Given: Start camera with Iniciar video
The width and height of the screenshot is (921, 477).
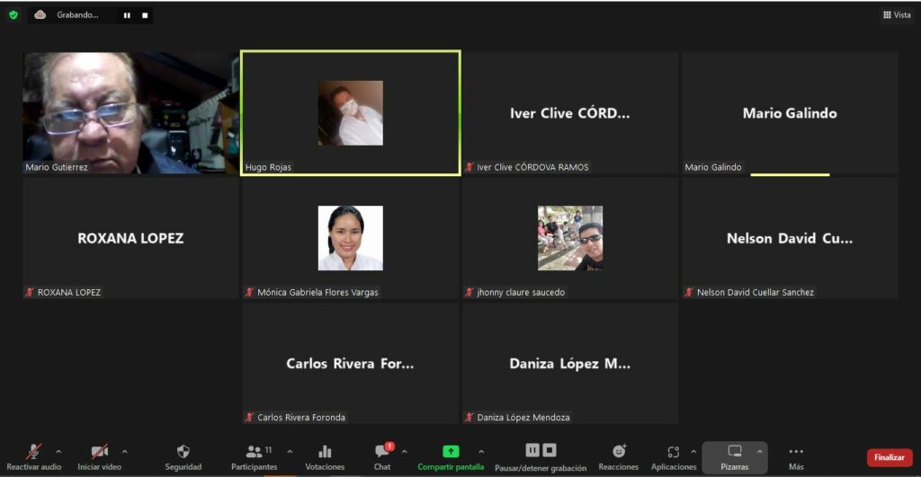Looking at the screenshot, I should click(x=99, y=457).
